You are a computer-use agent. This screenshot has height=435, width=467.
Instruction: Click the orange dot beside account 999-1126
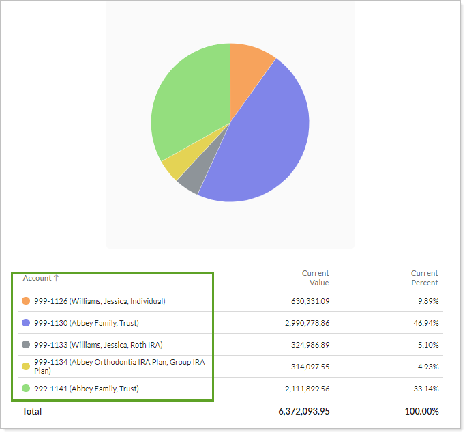point(26,301)
